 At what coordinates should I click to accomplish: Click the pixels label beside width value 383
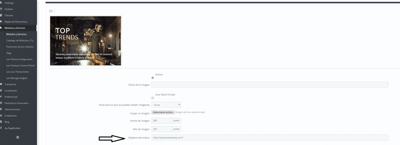176,121
